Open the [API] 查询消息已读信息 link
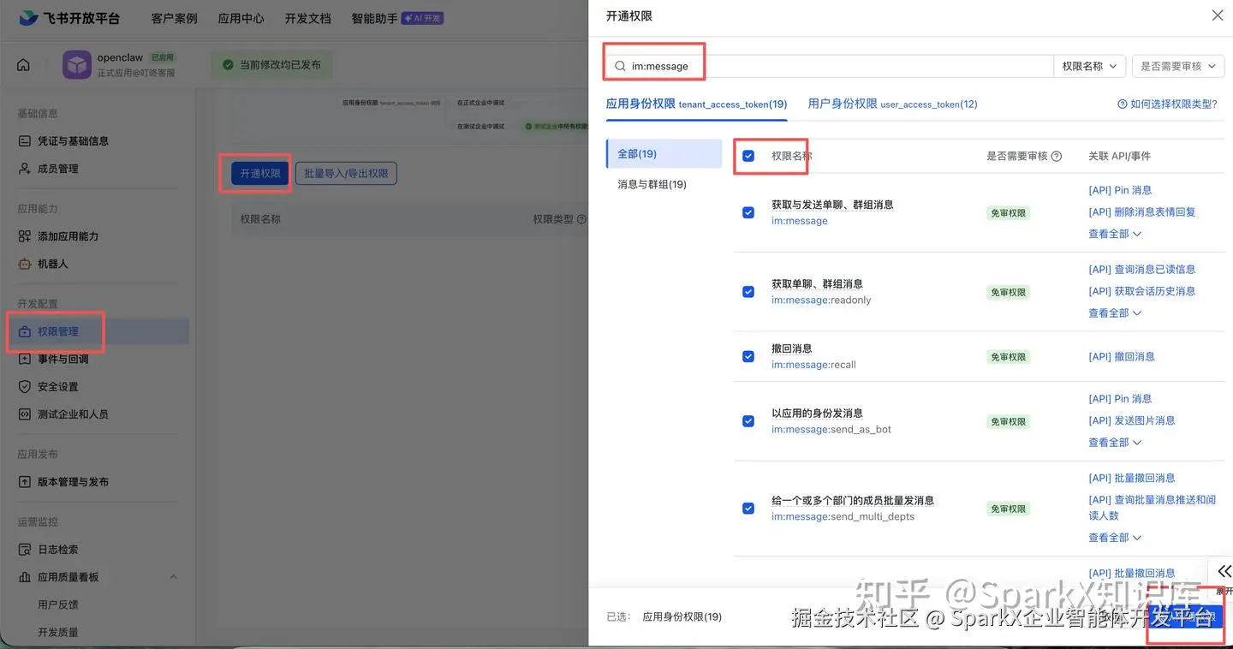1233x649 pixels. pyautogui.click(x=1141, y=269)
